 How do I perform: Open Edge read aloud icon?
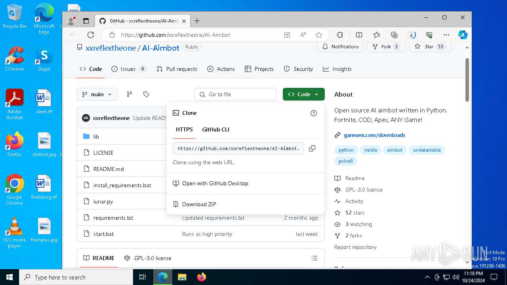(x=303, y=35)
